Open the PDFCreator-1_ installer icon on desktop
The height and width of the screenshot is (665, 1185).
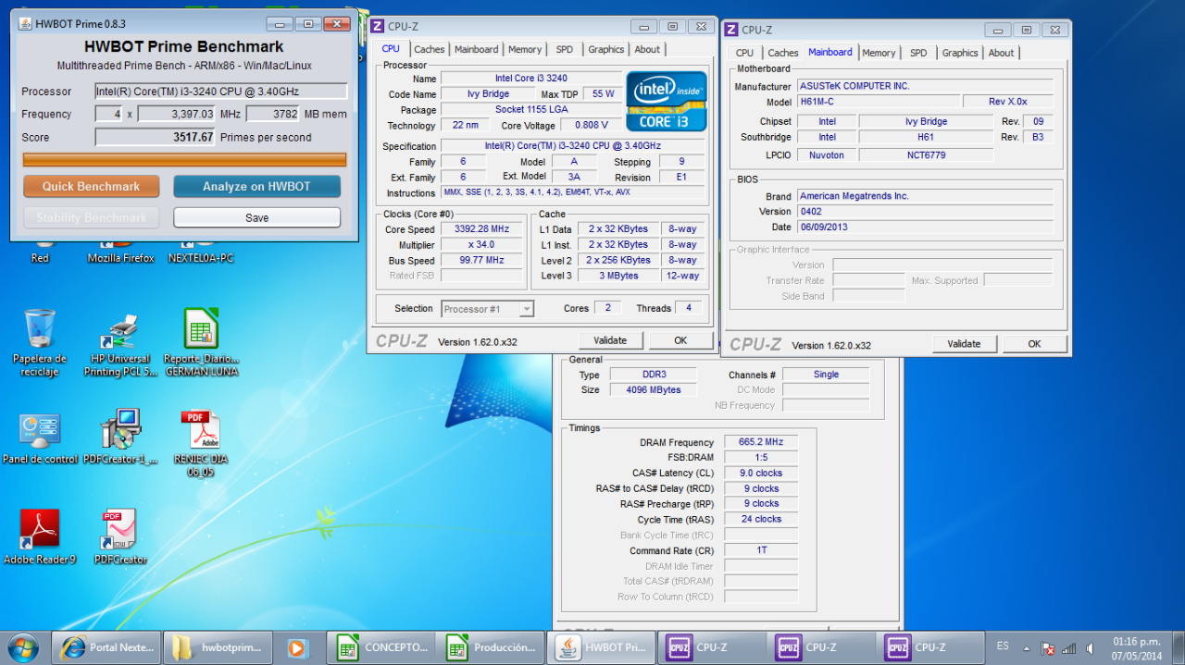pyautogui.click(x=120, y=437)
